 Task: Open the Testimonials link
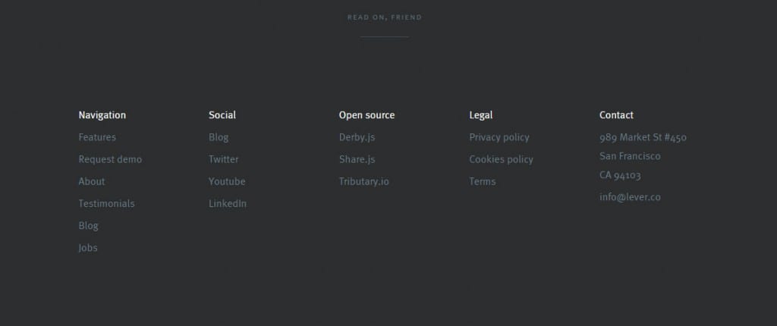106,204
